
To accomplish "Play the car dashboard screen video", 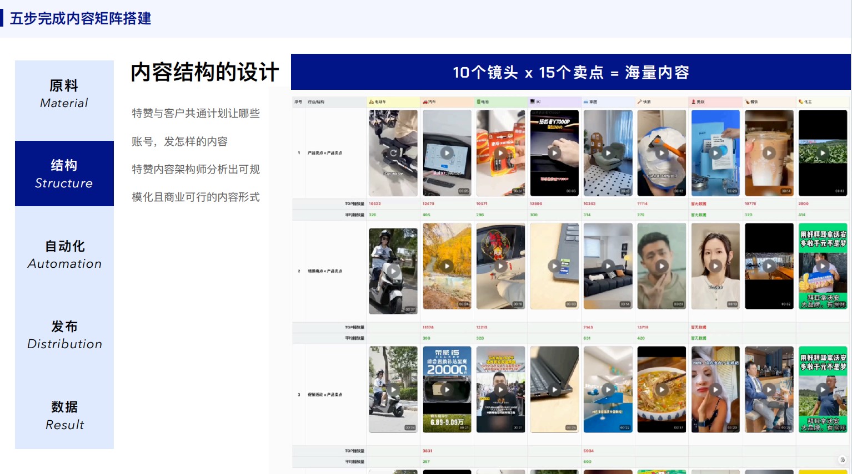I will click(447, 153).
